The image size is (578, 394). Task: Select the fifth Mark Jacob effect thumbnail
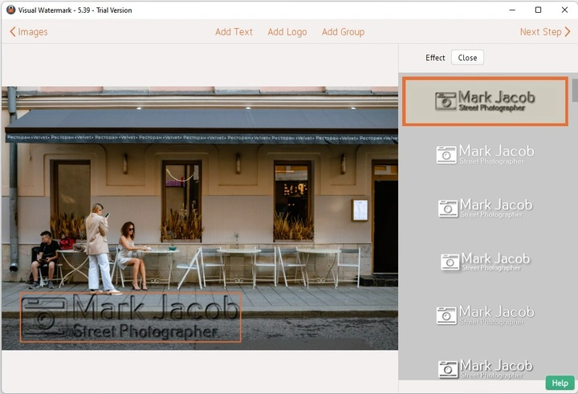coord(486,315)
